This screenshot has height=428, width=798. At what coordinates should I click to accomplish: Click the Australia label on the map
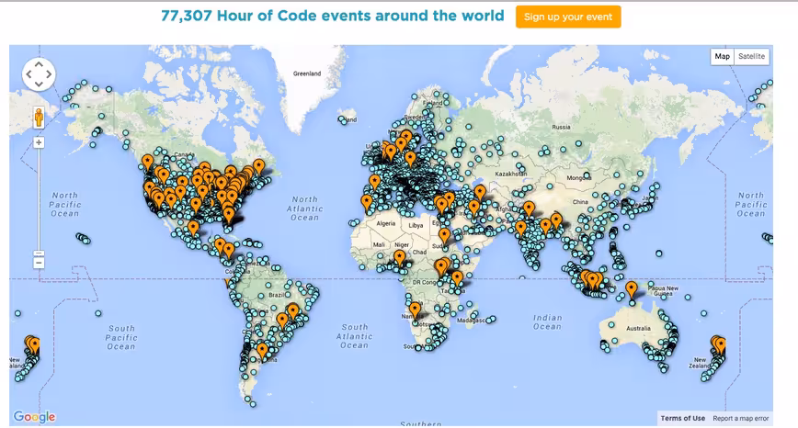pyautogui.click(x=638, y=329)
